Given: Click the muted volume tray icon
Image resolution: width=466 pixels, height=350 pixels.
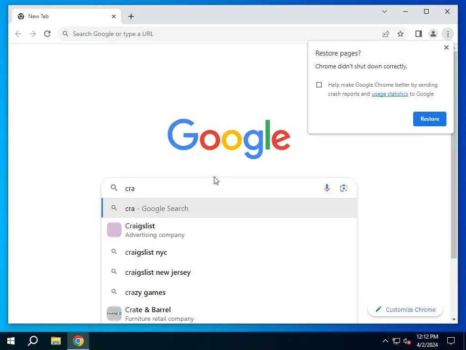Looking at the screenshot, I should point(407,341).
